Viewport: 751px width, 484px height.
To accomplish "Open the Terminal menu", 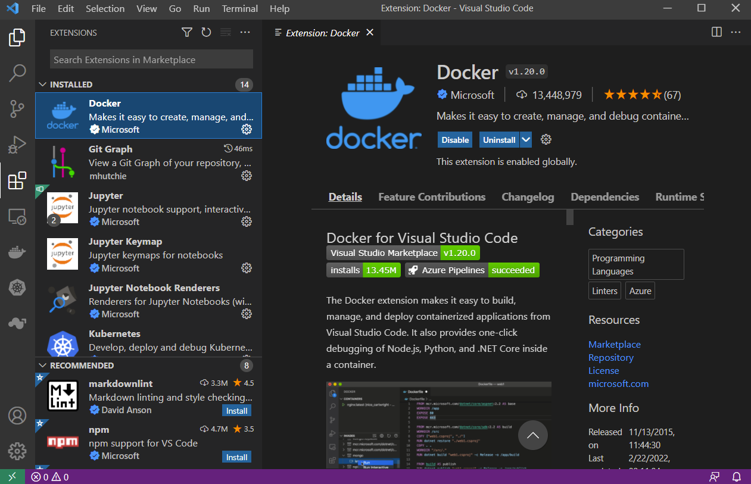I will coord(239,8).
